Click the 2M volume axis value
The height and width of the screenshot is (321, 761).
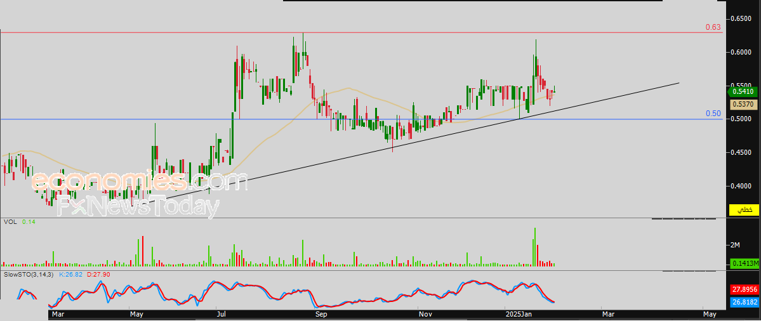pyautogui.click(x=734, y=245)
